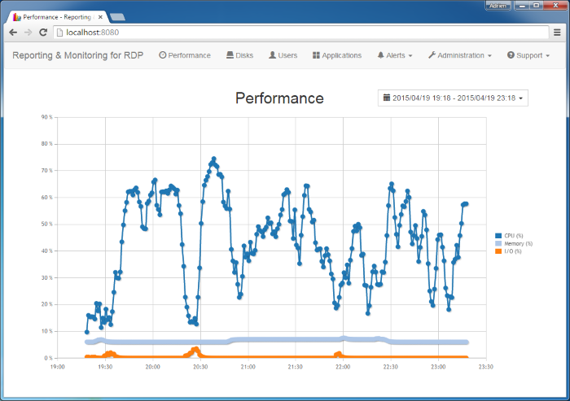The height and width of the screenshot is (401, 570).
Task: Click the Adrien user profile button
Action: (498, 5)
